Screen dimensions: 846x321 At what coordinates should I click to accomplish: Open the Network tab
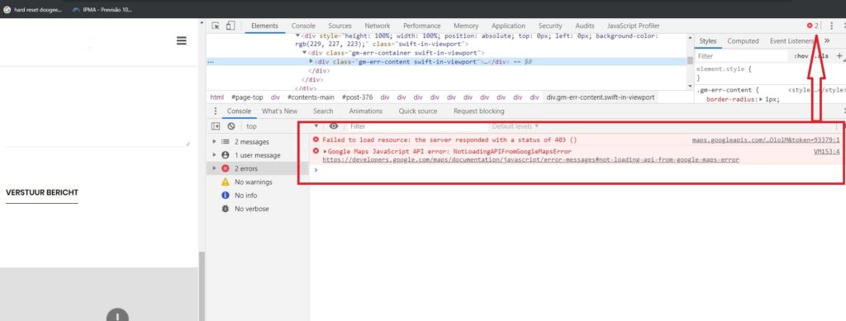tap(377, 26)
